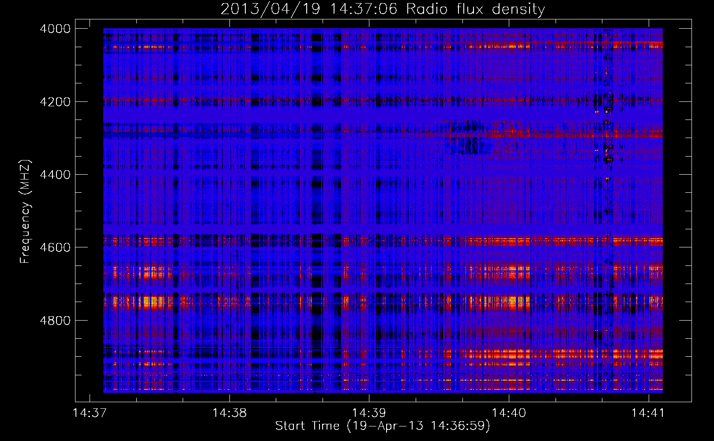The width and height of the screenshot is (714, 441).
Task: Click the plot title '2013/04/19 14:37:06 Radio flux density'
Action: [383, 9]
